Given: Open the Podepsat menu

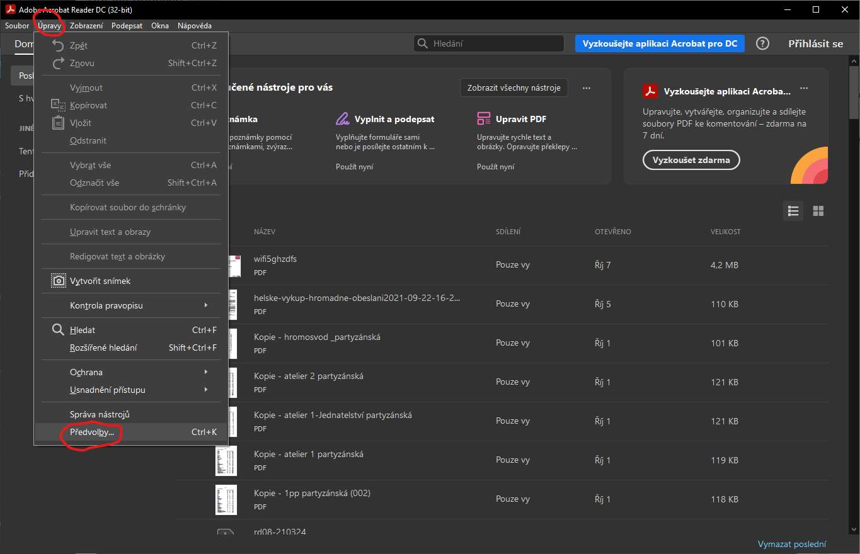Looking at the screenshot, I should point(127,26).
